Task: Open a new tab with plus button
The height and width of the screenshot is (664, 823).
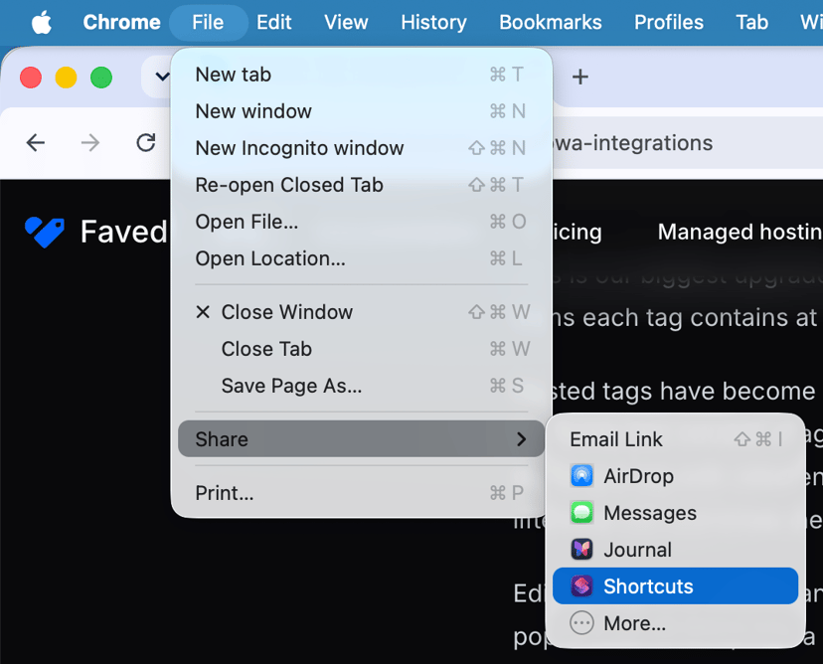Action: (580, 78)
